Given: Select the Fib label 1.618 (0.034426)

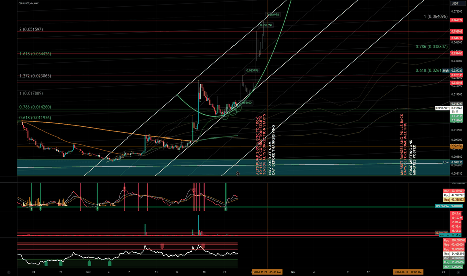Looking at the screenshot, I should pyautogui.click(x=35, y=54).
